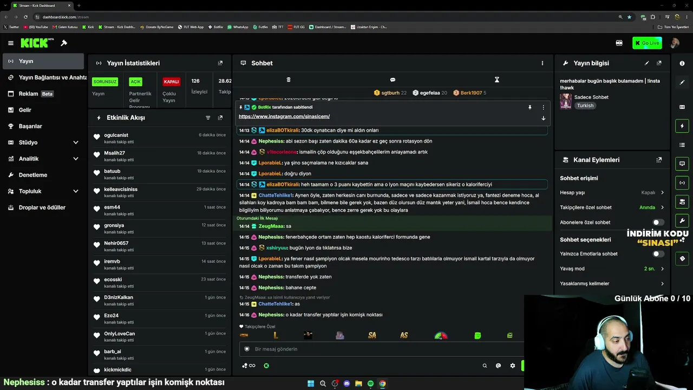
Task: Toggle Abonelere özel sohbet switch
Action: coord(658,222)
